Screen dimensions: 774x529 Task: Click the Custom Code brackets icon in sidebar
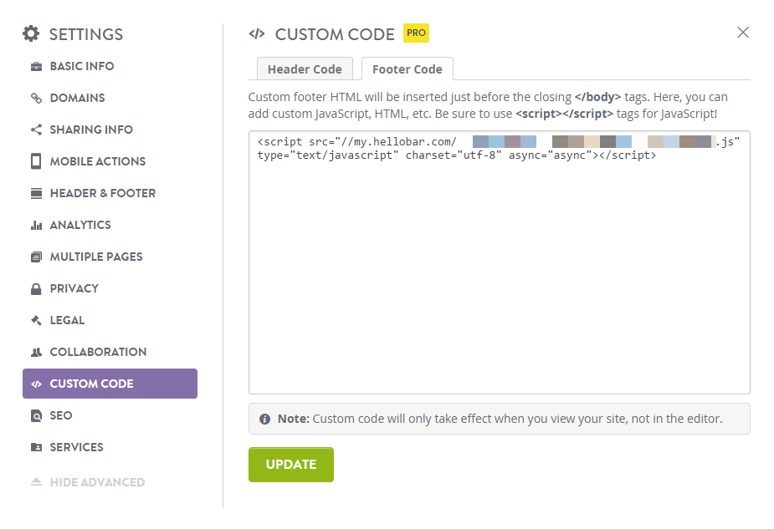36,384
